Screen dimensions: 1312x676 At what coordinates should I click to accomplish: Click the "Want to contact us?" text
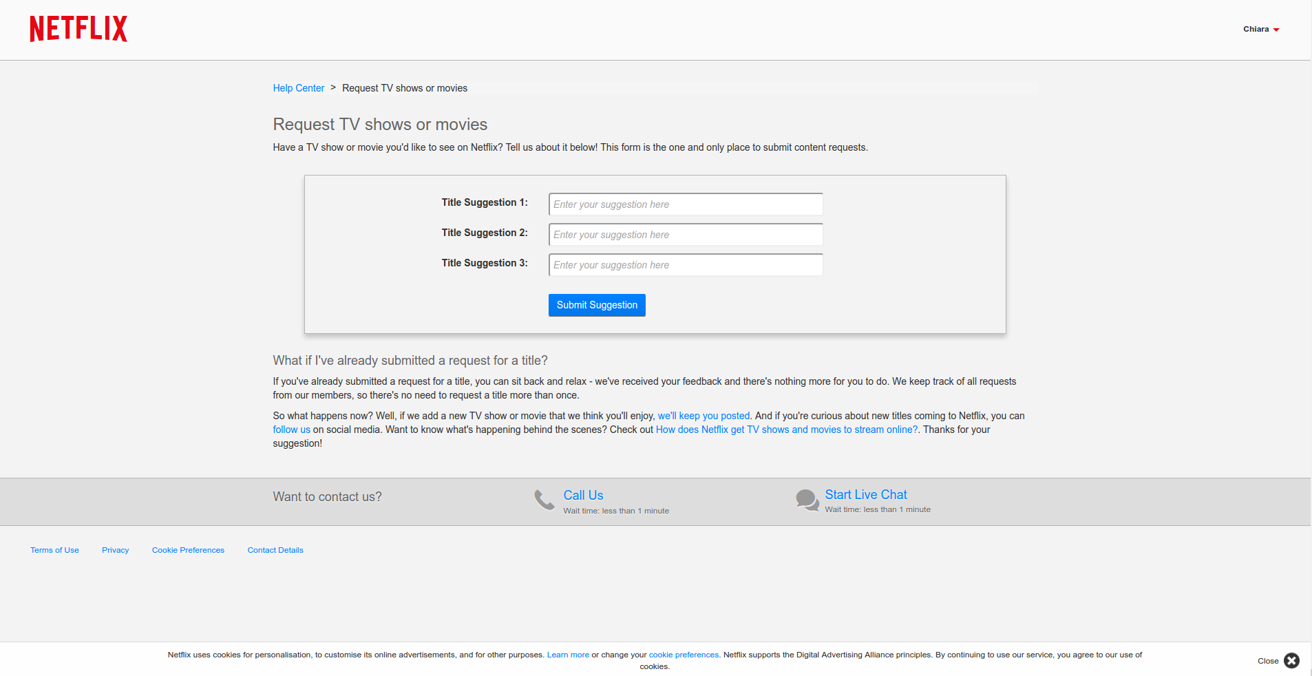pyautogui.click(x=327, y=497)
